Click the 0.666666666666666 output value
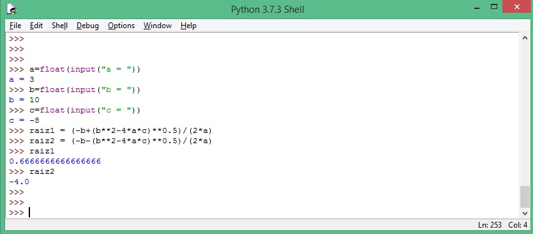Viewport: 533px width, 234px height. pyautogui.click(x=55, y=161)
